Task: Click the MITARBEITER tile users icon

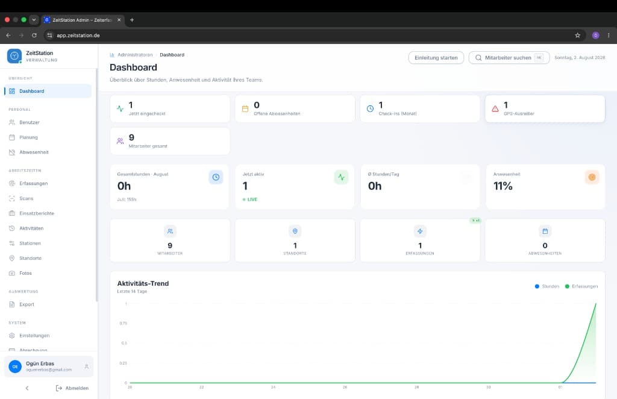Action: (170, 231)
